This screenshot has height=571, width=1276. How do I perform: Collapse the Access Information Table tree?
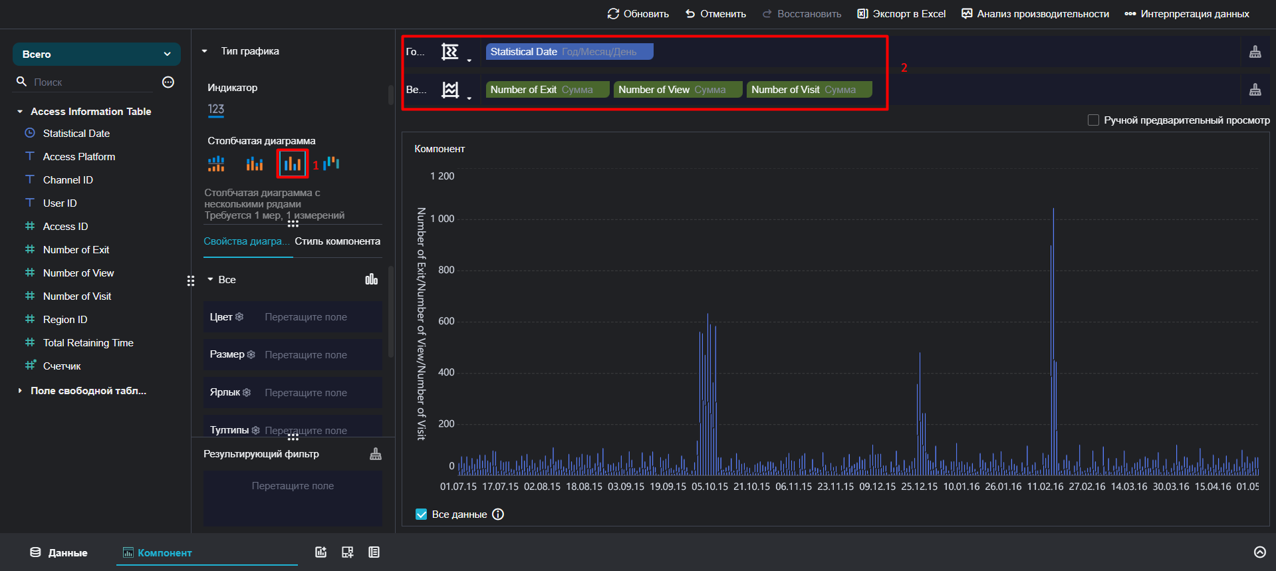pyautogui.click(x=20, y=112)
